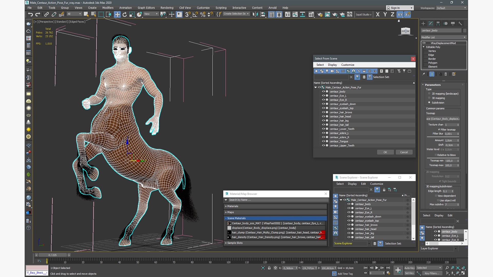Open the Utilities tab wrench icon
The image size is (493, 277).
coord(460,23)
